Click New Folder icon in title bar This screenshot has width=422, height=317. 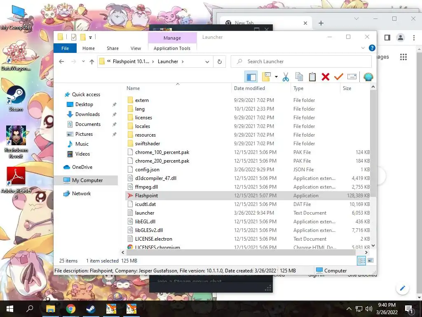click(x=83, y=37)
